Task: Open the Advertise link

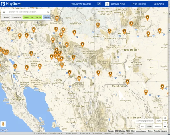Action: (130, 133)
